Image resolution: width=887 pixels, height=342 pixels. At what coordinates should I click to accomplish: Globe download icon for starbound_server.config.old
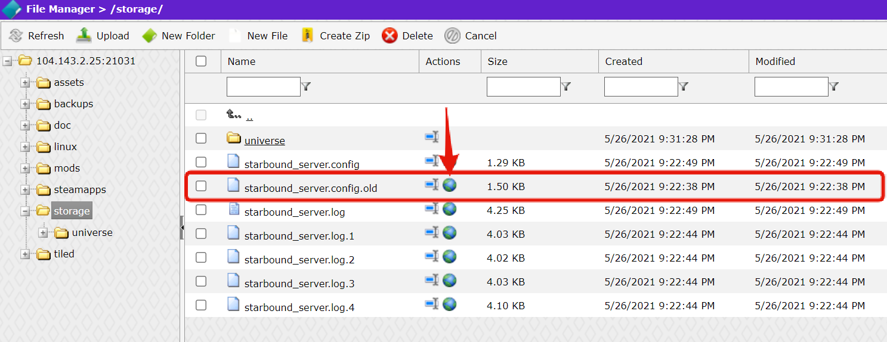450,185
